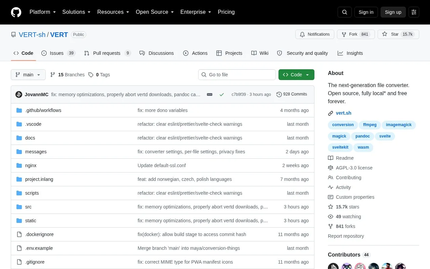
Task: Open the vert.sh website link
Action: coord(343,113)
